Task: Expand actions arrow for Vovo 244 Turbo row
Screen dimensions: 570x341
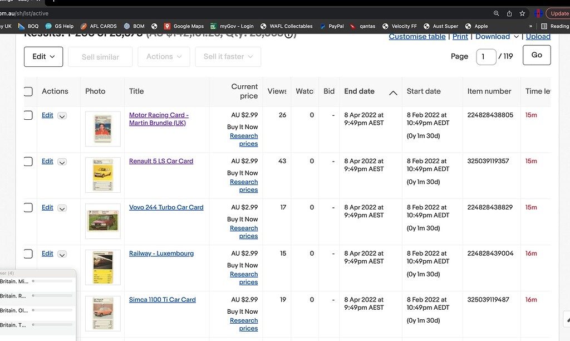Action: [x=62, y=208]
